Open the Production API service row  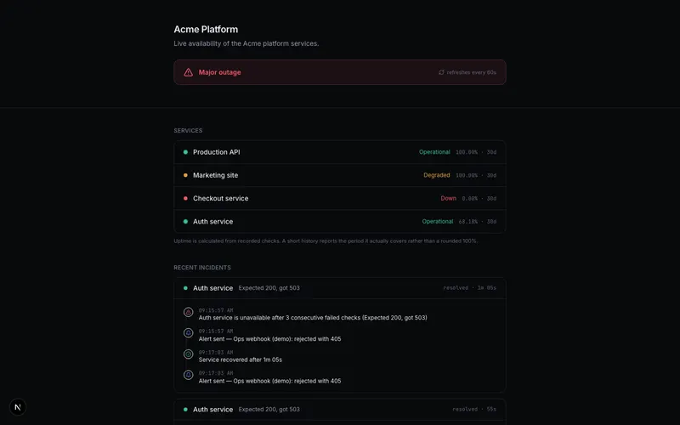[x=339, y=152]
